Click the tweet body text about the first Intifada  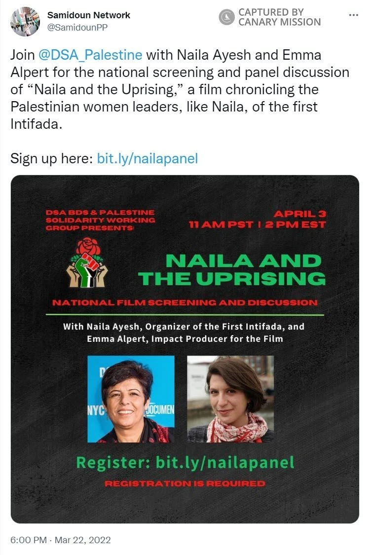click(x=181, y=89)
